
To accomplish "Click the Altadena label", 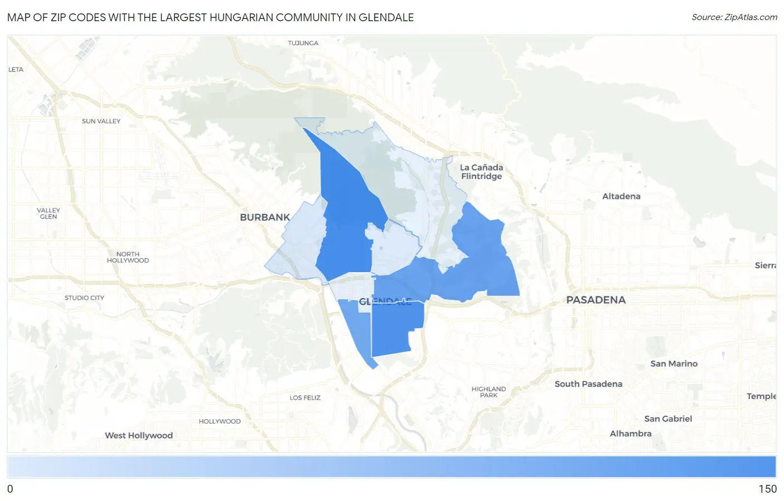I will pyautogui.click(x=621, y=196).
